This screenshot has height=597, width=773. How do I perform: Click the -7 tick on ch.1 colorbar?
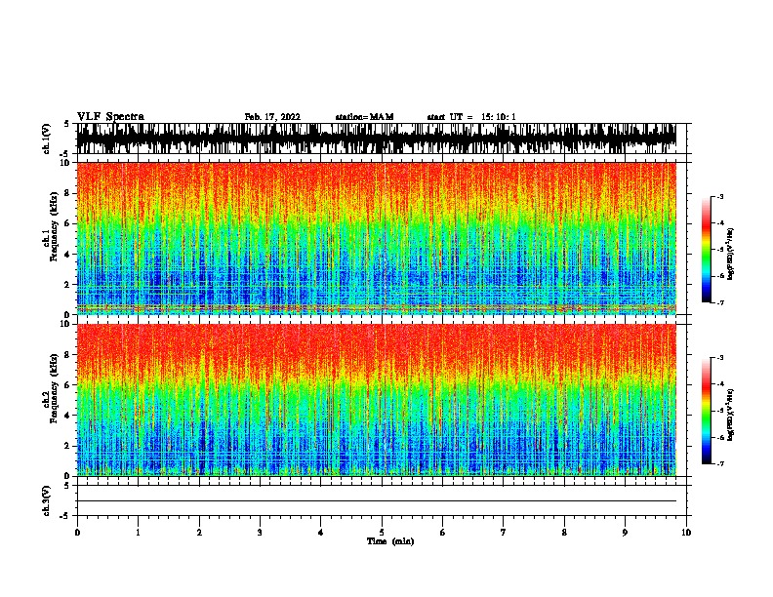tap(719, 302)
